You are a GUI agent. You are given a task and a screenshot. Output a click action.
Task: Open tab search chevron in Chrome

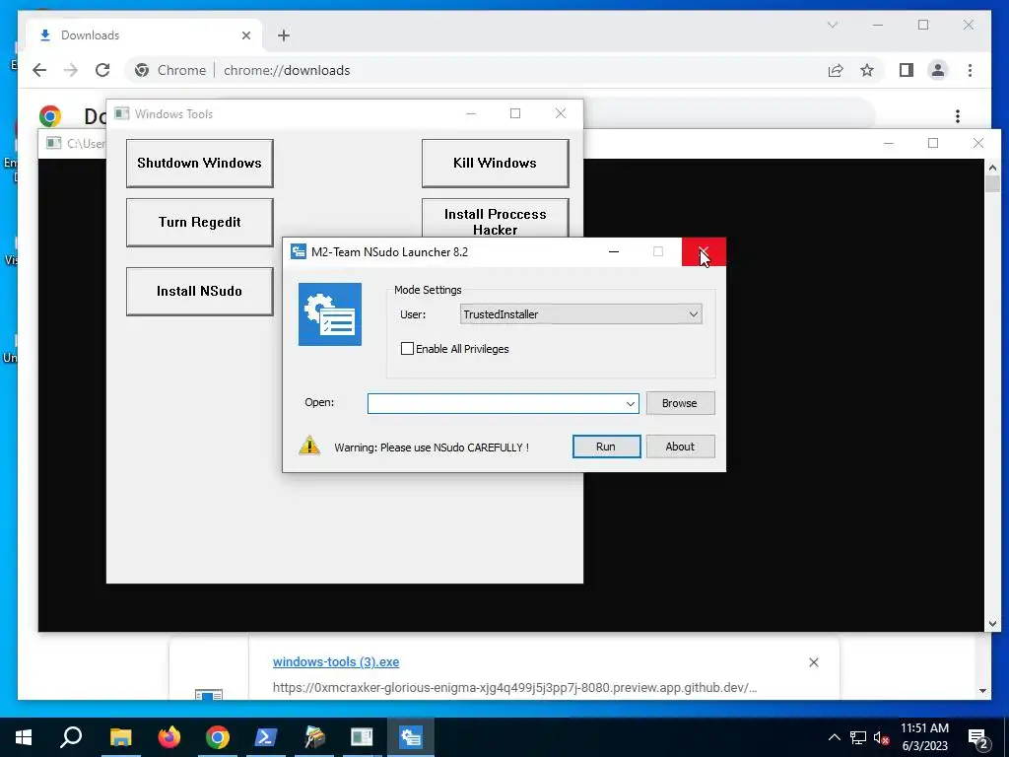click(832, 25)
